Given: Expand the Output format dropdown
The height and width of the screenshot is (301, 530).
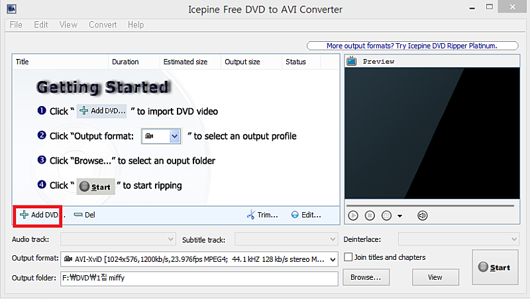Looking at the screenshot, I should pyautogui.click(x=333, y=259).
